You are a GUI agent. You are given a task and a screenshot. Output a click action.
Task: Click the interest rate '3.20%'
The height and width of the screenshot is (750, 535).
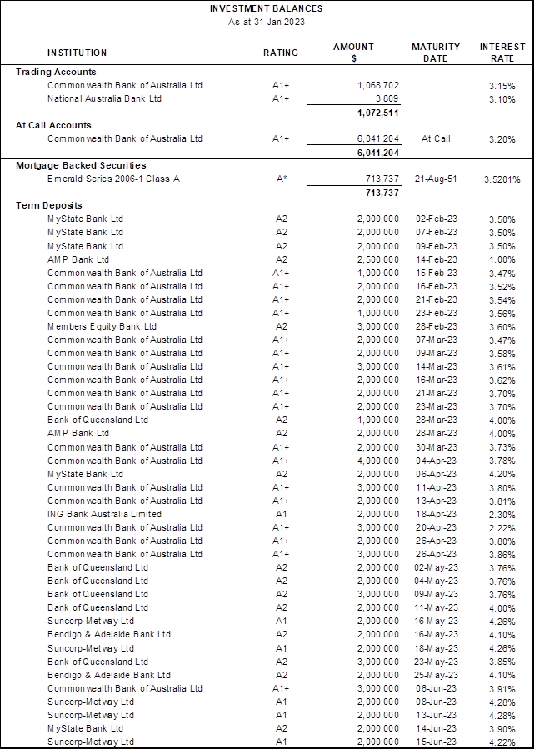coord(502,140)
